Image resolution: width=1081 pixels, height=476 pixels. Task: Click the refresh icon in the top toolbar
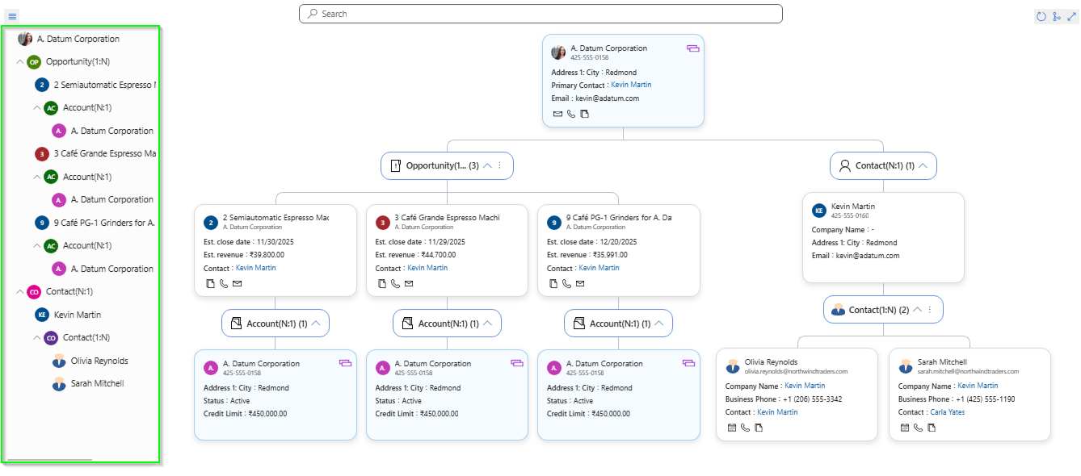tap(1041, 16)
